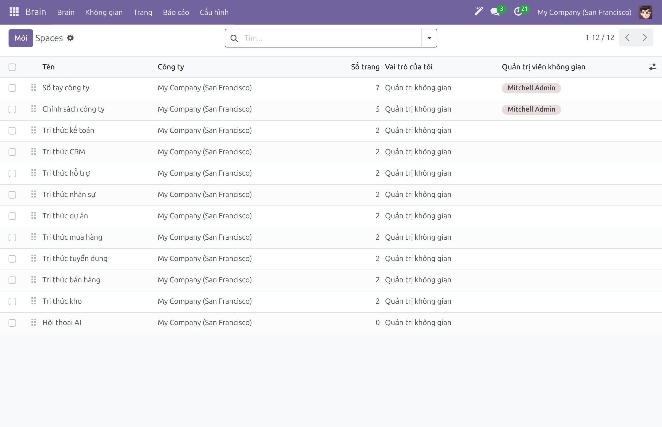Go to next page arrow
This screenshot has width=662, height=427.
645,37
